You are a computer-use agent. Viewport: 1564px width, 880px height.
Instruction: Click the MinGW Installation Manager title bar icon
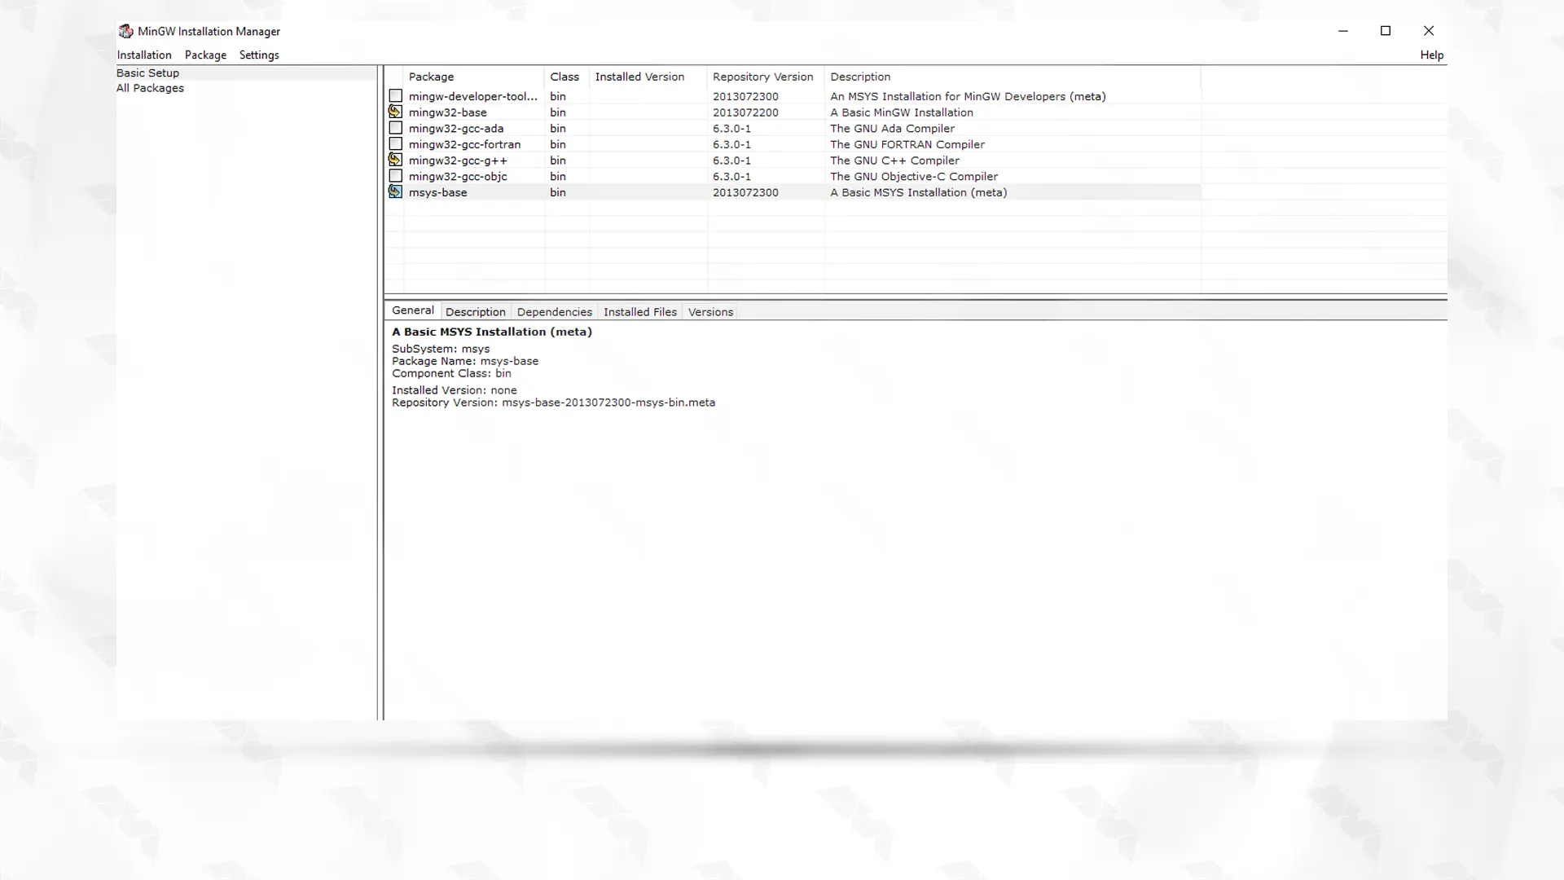pos(125,31)
